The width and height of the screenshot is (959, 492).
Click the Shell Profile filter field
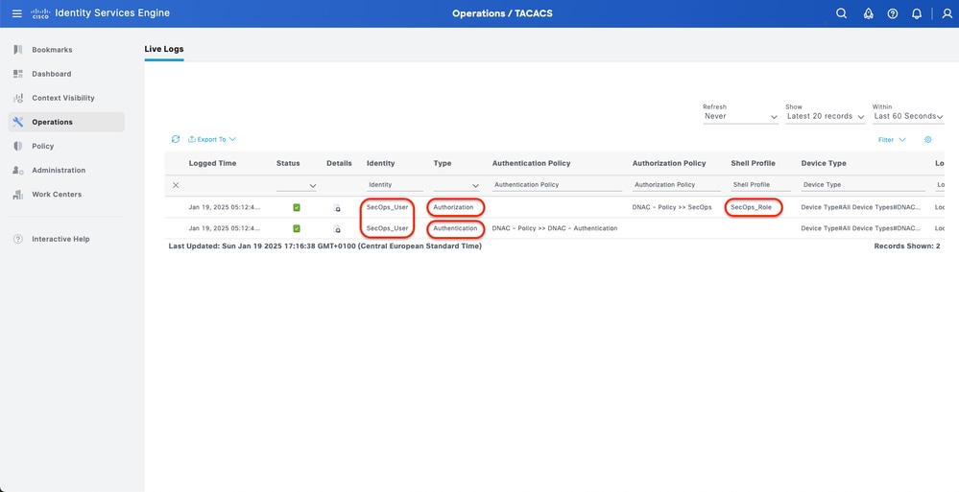click(x=761, y=184)
